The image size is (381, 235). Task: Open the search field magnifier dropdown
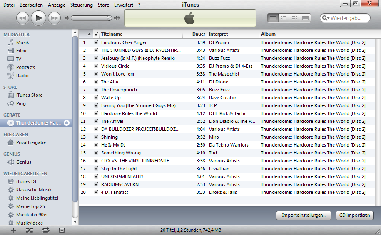pos(326,18)
